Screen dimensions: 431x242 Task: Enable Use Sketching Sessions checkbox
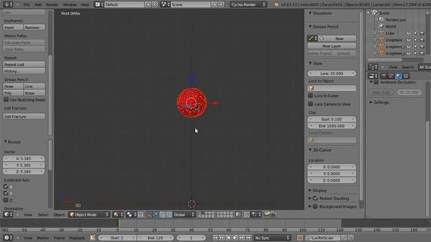coord(6,99)
